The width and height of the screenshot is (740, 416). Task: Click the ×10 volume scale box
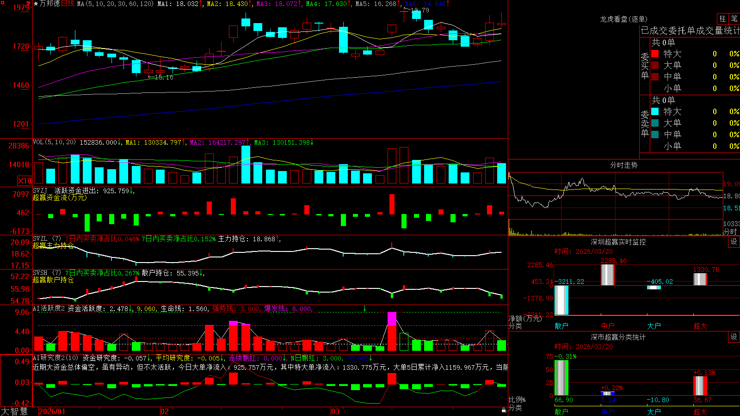[25, 181]
